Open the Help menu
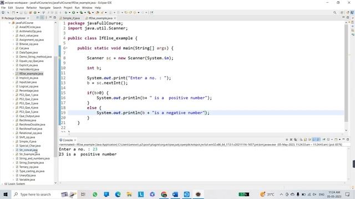 (98, 8)
